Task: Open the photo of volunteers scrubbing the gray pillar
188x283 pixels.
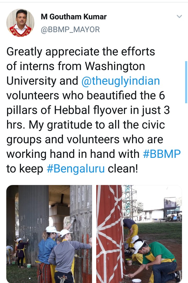Action: point(49,234)
